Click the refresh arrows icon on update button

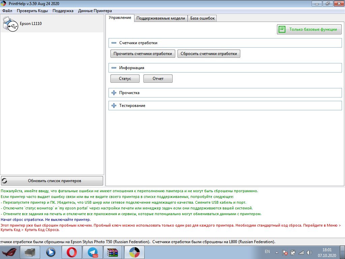4,181
